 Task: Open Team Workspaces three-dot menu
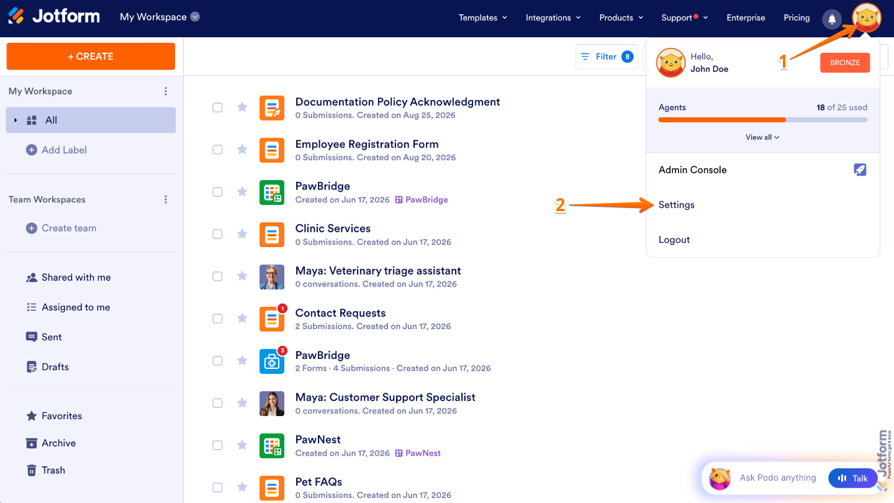pos(166,199)
